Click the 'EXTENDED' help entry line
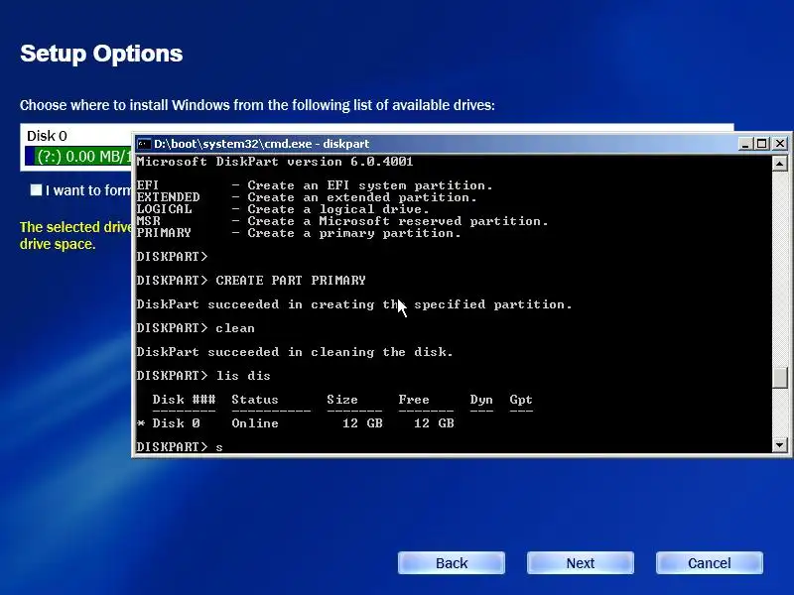This screenshot has width=794, height=595. coord(307,197)
